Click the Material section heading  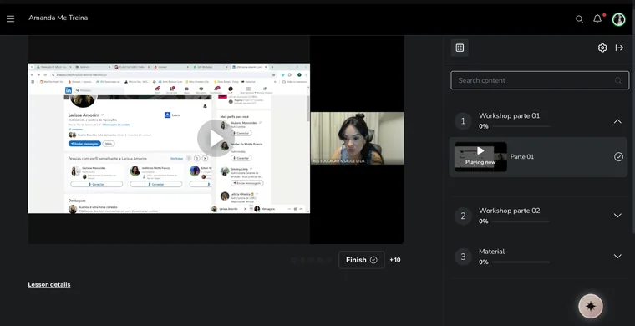(x=491, y=252)
